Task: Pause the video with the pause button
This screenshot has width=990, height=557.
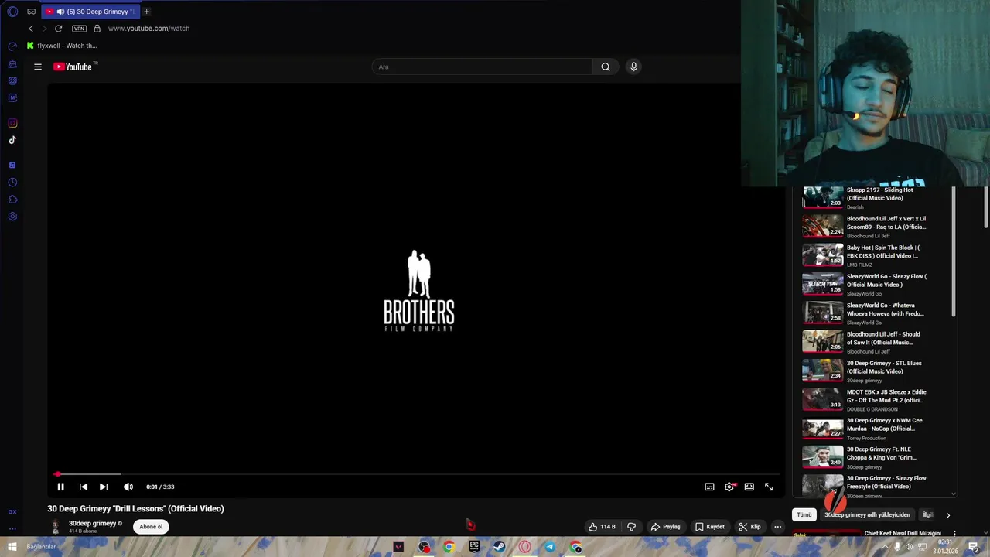Action: pyautogui.click(x=60, y=487)
